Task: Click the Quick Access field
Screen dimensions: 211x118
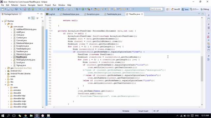Action: point(156,9)
